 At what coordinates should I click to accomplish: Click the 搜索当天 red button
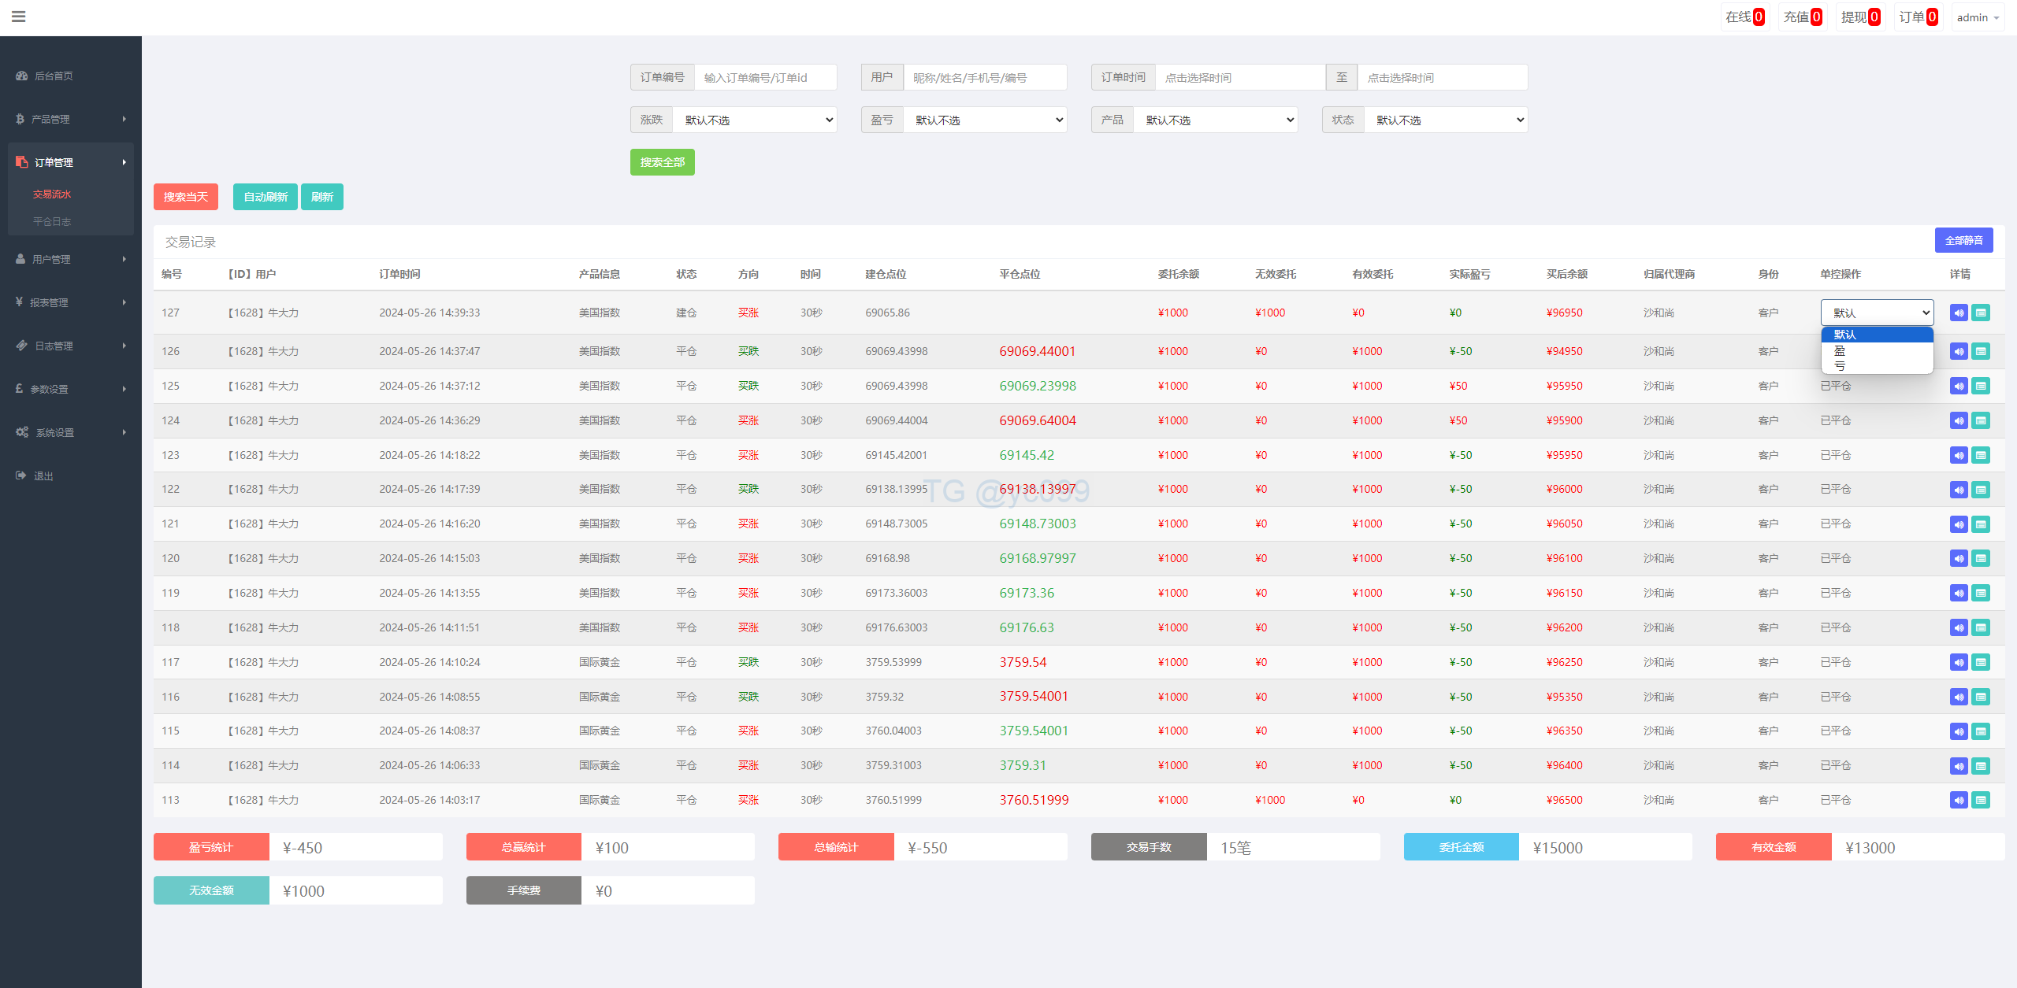[x=185, y=197]
